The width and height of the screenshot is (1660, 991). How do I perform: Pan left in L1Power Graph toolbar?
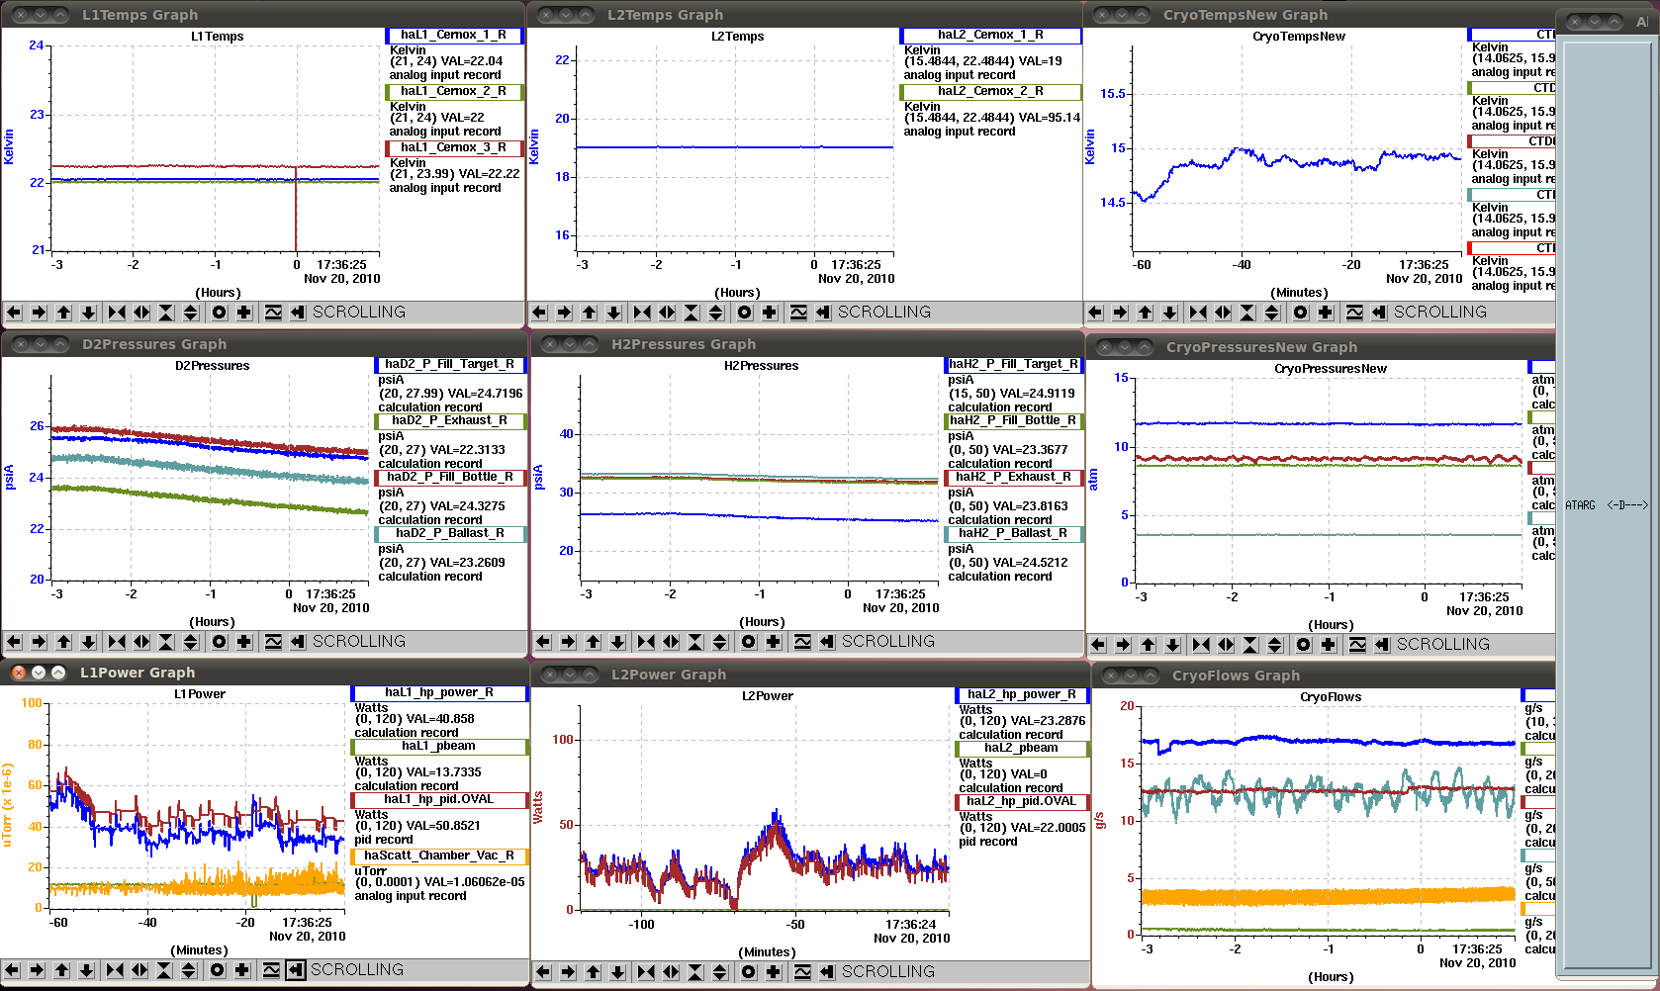click(x=12, y=970)
